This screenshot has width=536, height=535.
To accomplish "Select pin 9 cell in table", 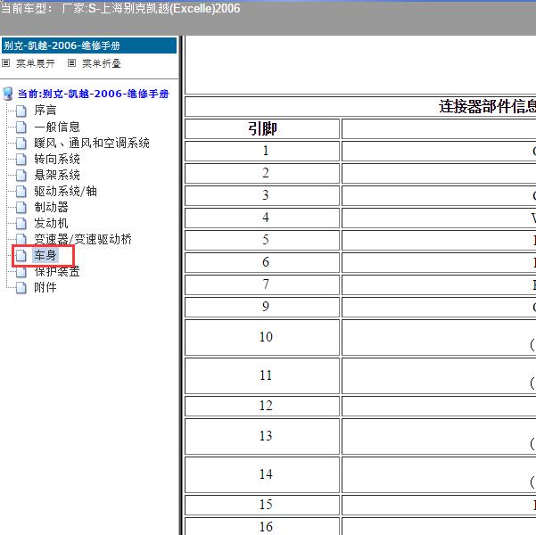I will pos(262,307).
